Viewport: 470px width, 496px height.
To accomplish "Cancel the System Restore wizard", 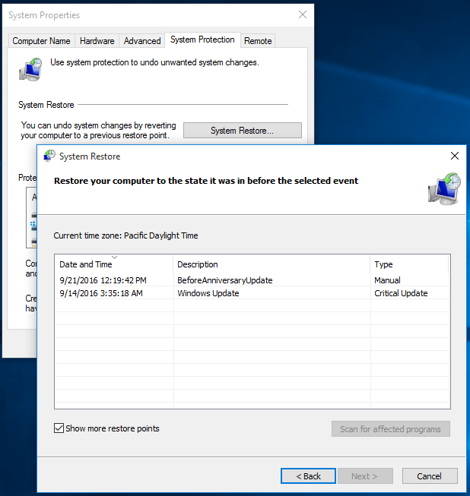I will coord(430,475).
